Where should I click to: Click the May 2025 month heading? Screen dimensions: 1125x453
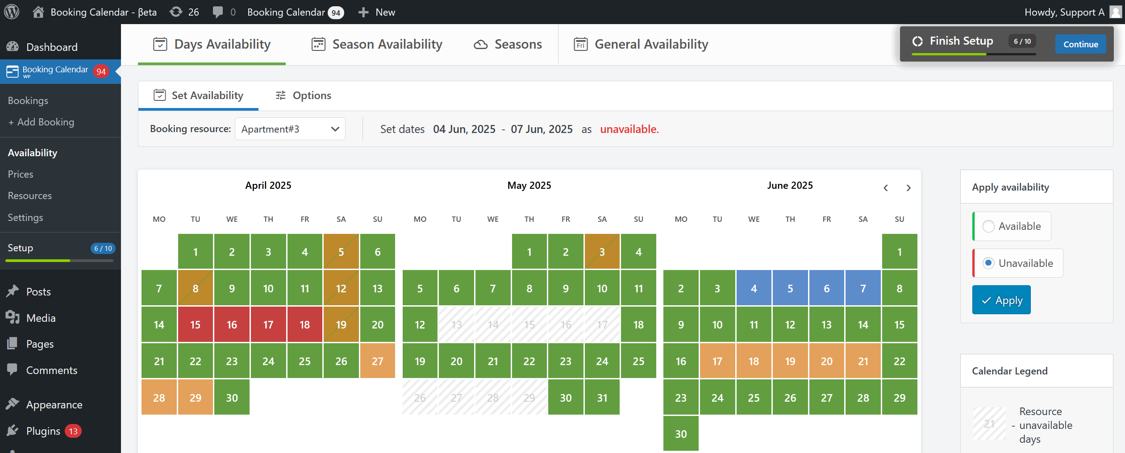point(529,185)
